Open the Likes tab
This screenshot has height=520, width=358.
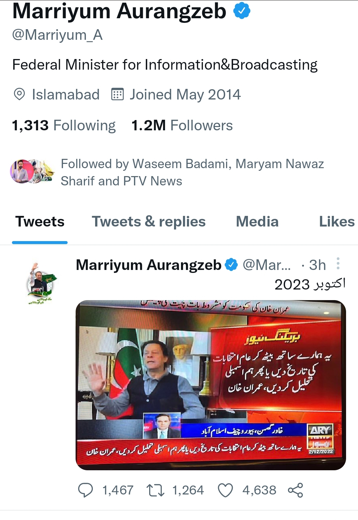tap(337, 222)
